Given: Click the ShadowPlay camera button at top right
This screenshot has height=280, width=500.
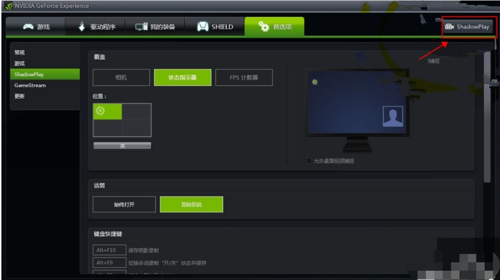Looking at the screenshot, I should point(467,27).
